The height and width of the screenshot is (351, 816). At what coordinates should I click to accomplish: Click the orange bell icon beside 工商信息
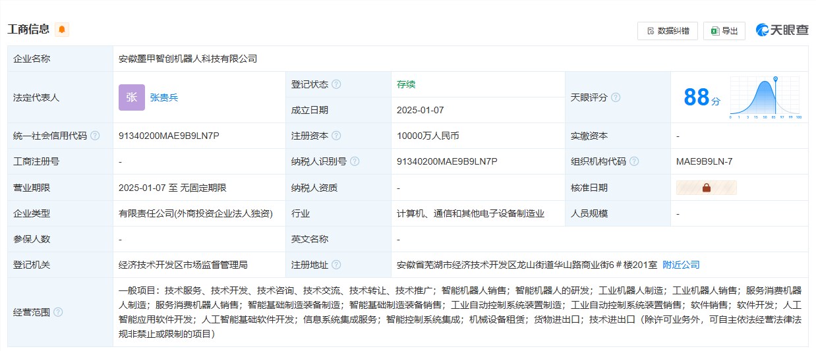pyautogui.click(x=62, y=30)
